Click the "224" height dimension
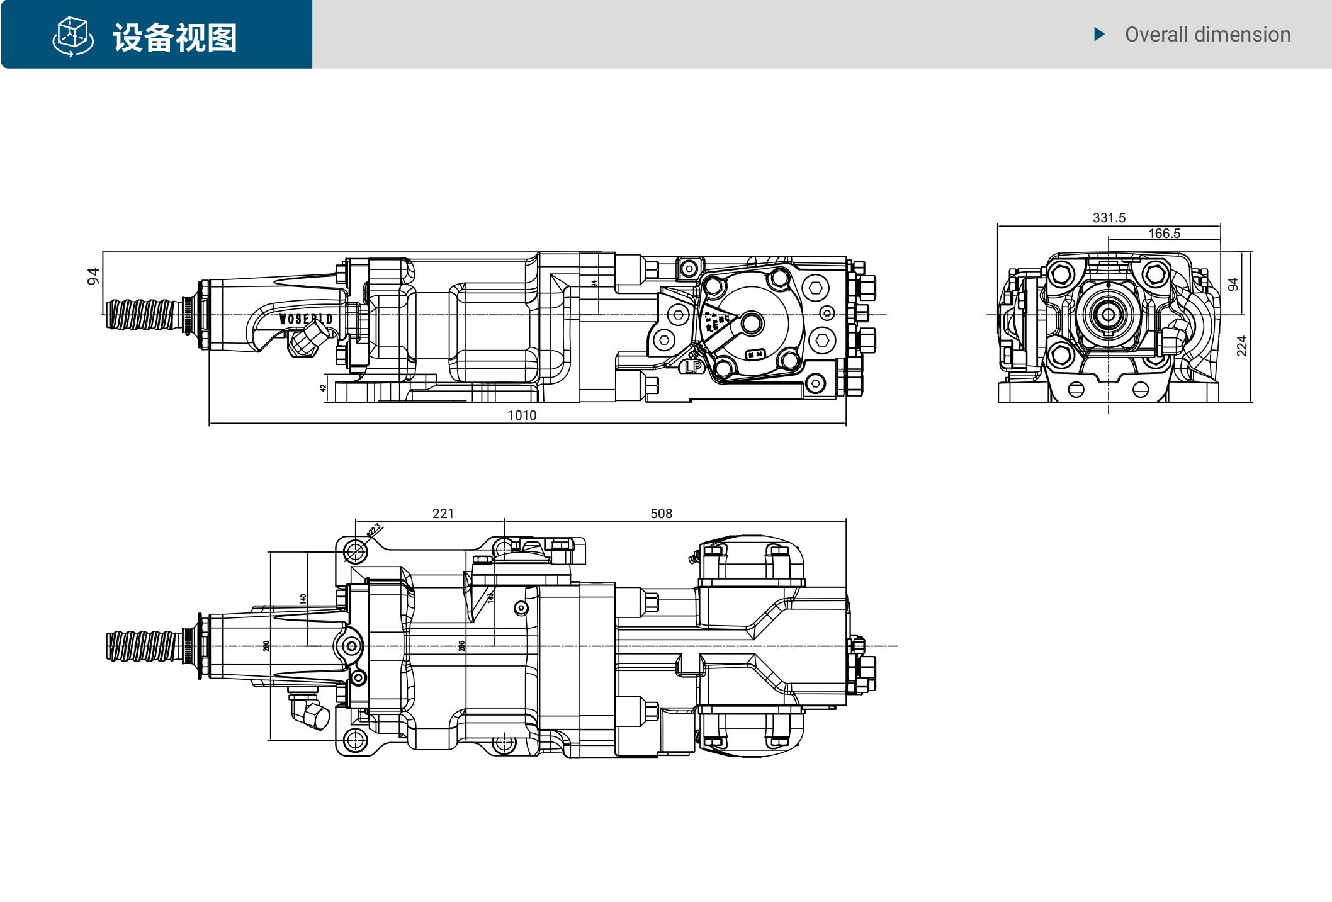This screenshot has width=1332, height=902. (1241, 346)
